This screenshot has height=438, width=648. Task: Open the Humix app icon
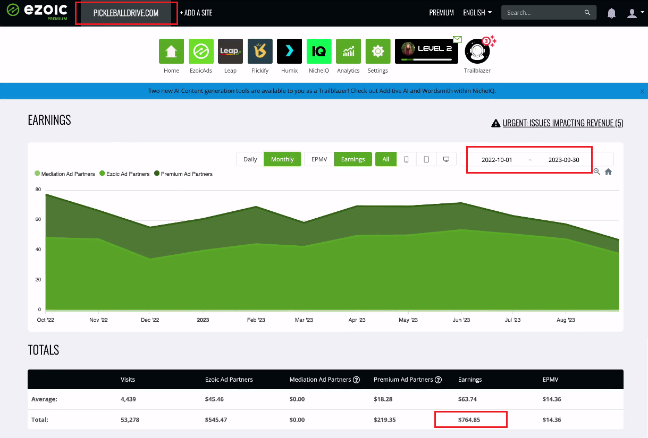(x=289, y=51)
